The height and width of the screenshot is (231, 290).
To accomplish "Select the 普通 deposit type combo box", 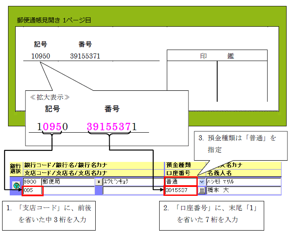I will click(x=181, y=181).
